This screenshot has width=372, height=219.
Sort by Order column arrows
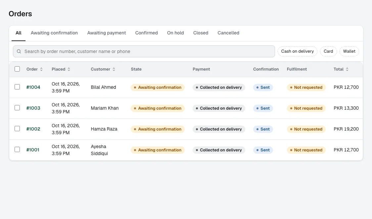point(41,69)
